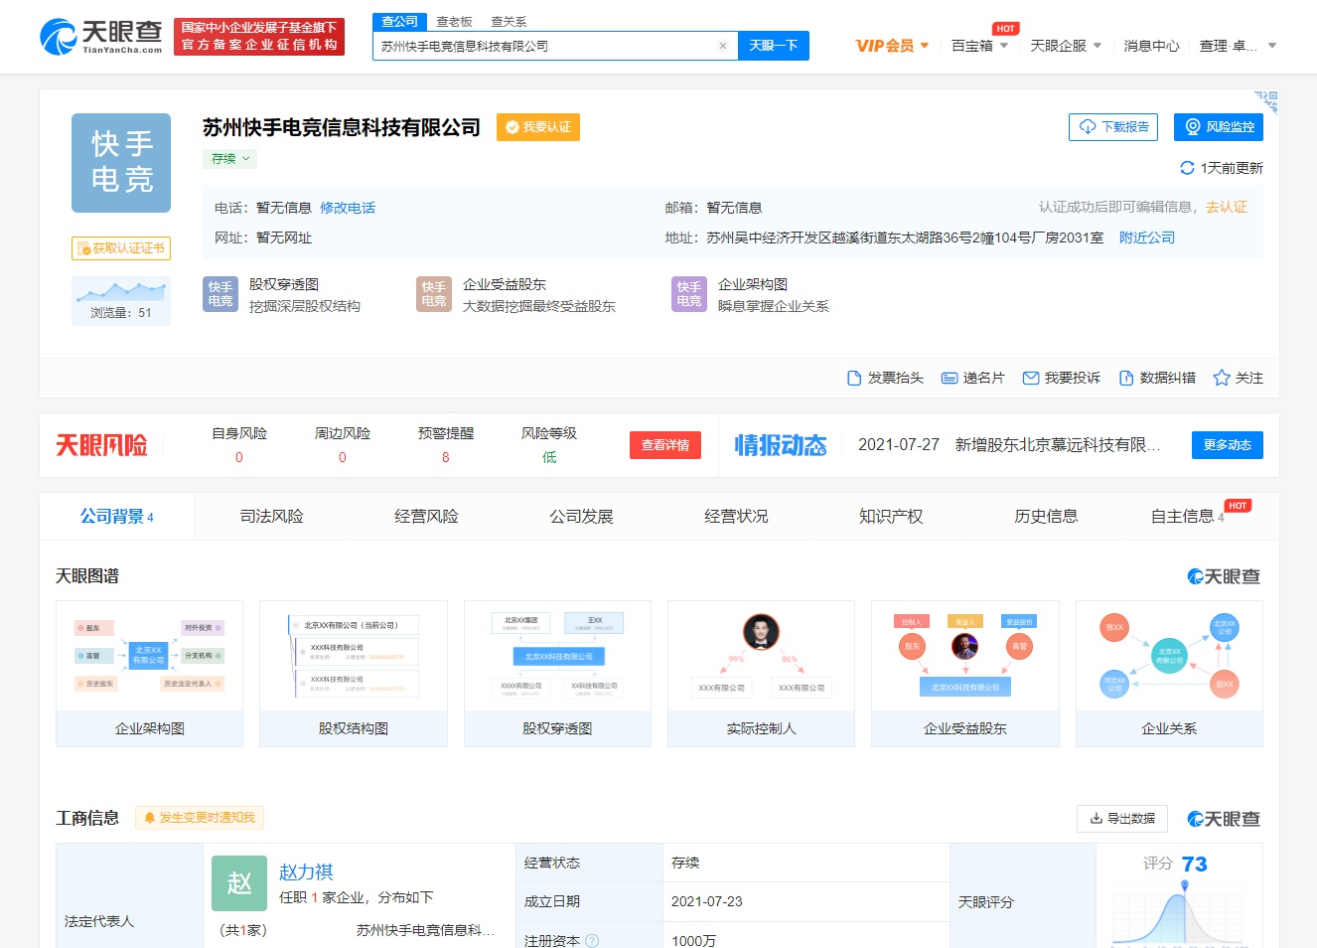Select the 历史信息 tab

point(1047,517)
